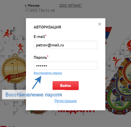Expand the г. Москва city selector

[32, 6]
